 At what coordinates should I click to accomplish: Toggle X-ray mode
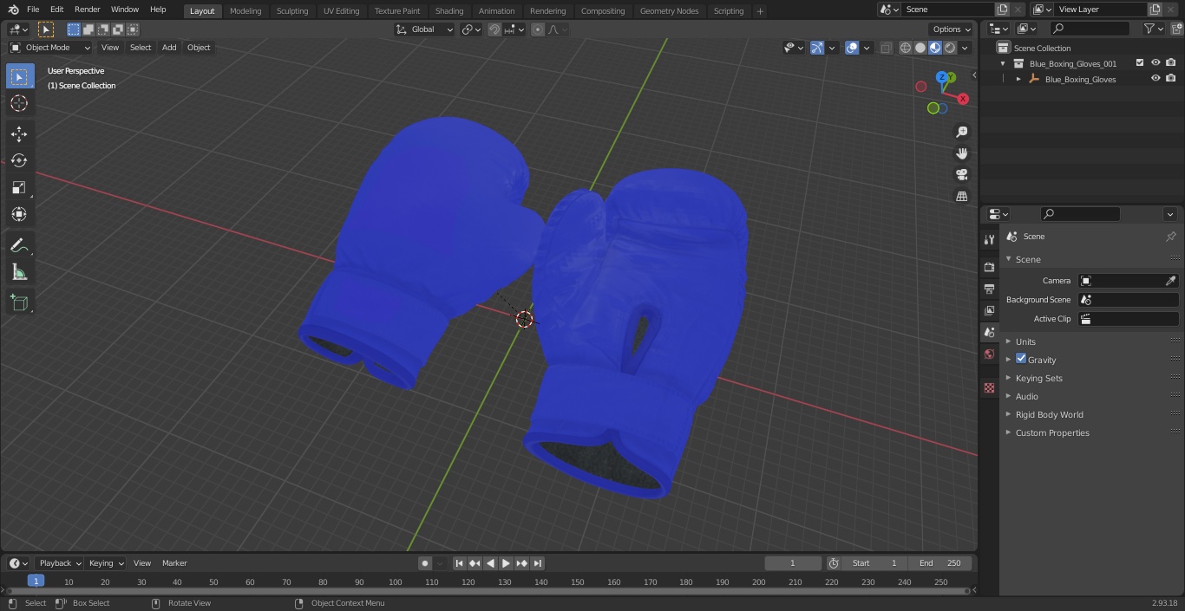pos(886,48)
